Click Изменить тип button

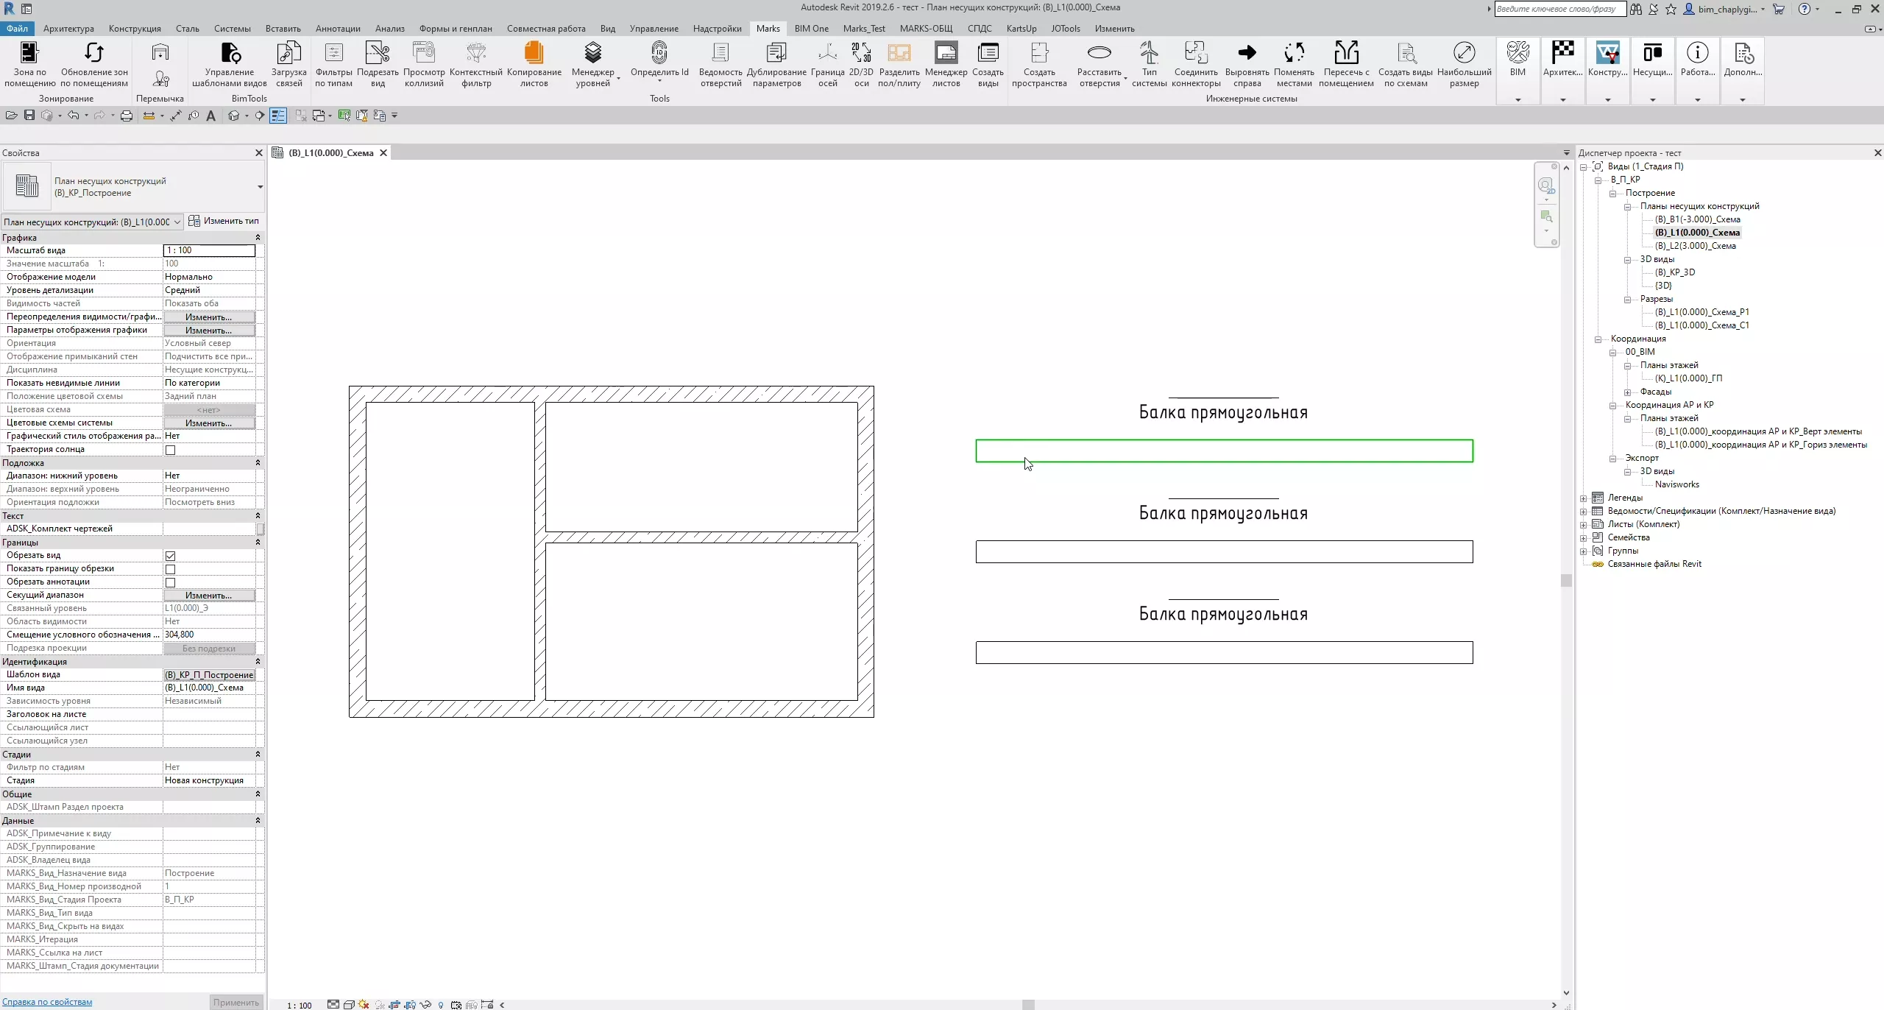[x=224, y=221]
